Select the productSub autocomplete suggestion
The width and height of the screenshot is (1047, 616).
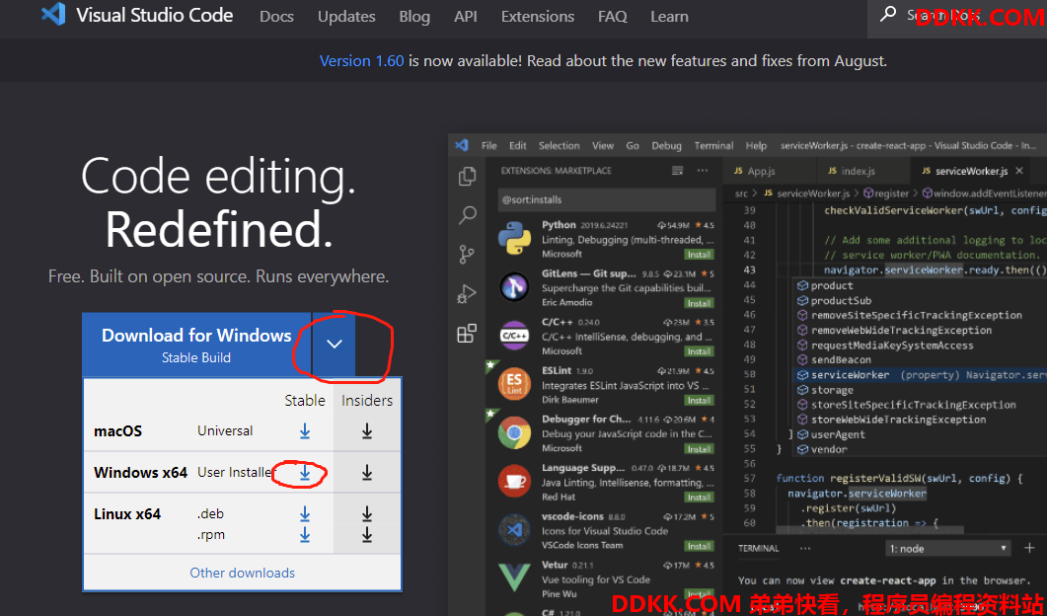920,301
